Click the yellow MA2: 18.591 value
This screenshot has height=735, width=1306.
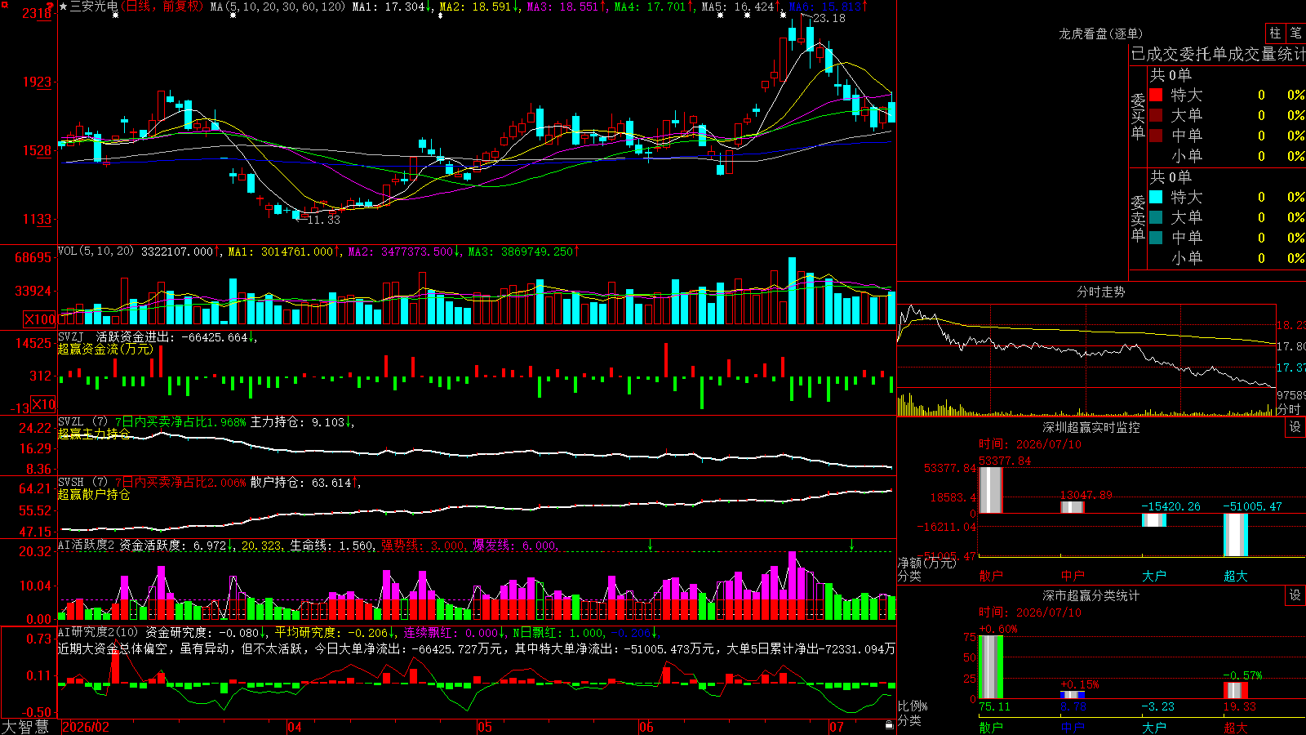[476, 7]
